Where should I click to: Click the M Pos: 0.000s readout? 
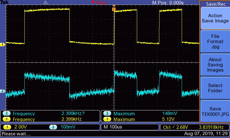pos(168,3)
